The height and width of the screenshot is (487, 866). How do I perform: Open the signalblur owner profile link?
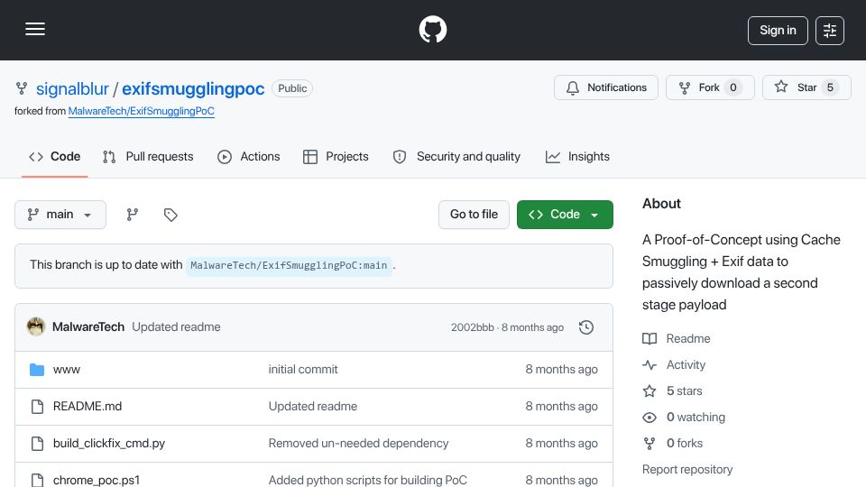click(x=72, y=89)
